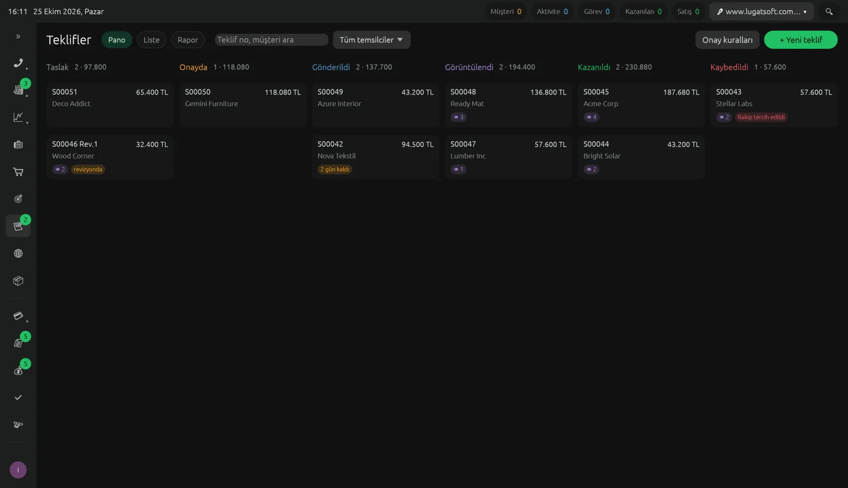The height and width of the screenshot is (488, 848).
Task: Click the search magnifier icon in top bar
Action: (829, 12)
